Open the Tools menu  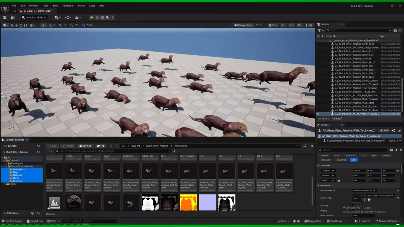(45, 6)
